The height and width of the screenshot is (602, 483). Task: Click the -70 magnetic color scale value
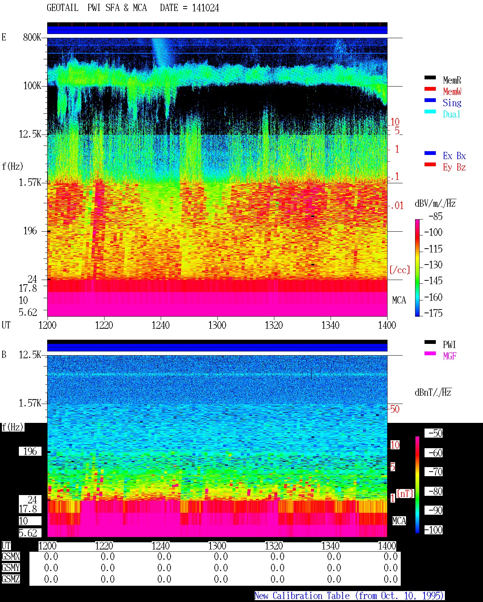(434, 472)
